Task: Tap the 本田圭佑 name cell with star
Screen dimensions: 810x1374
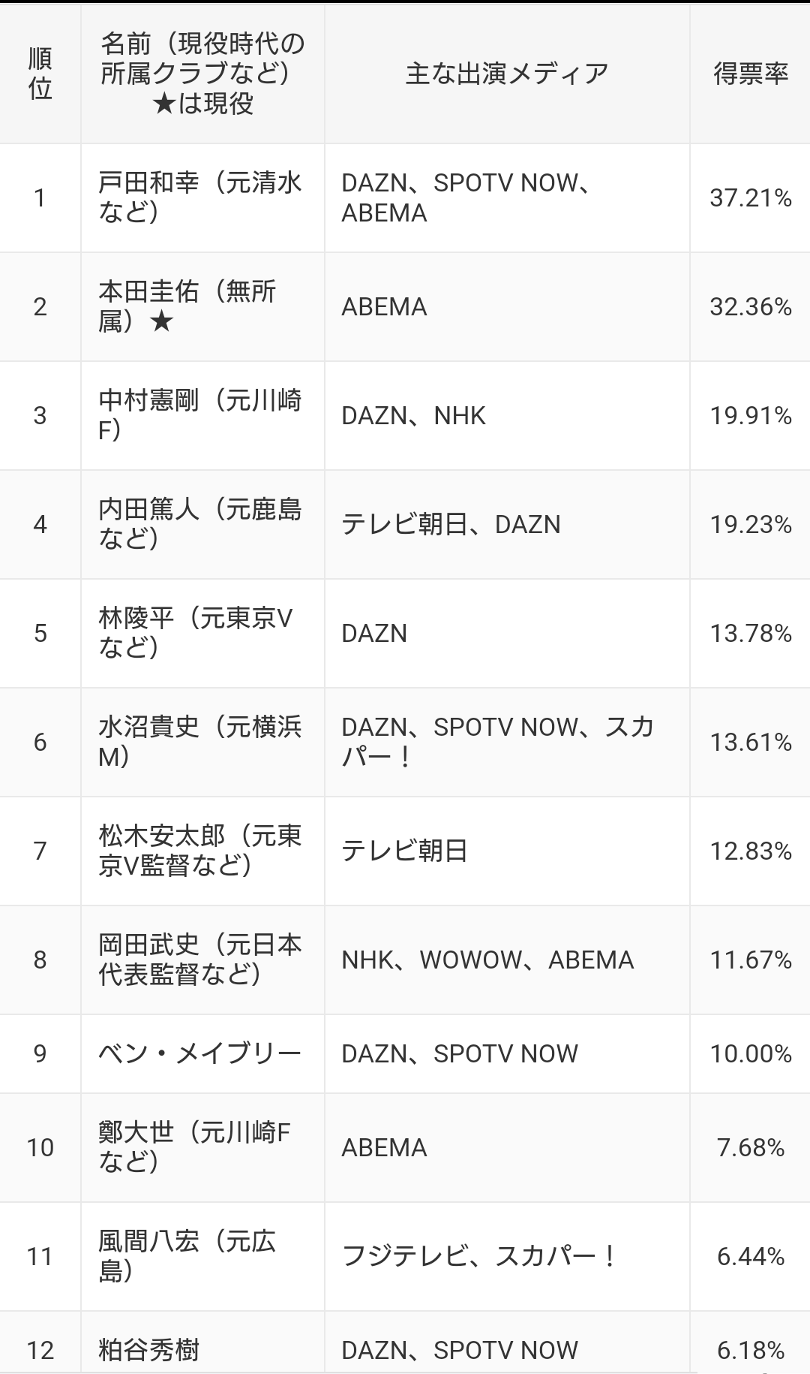Action: point(202,306)
